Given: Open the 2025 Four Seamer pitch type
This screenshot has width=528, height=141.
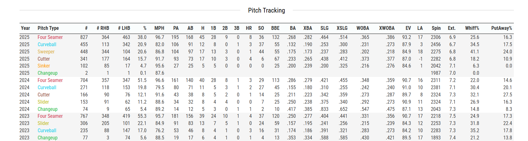Looking at the screenshot, I should coord(50,37).
